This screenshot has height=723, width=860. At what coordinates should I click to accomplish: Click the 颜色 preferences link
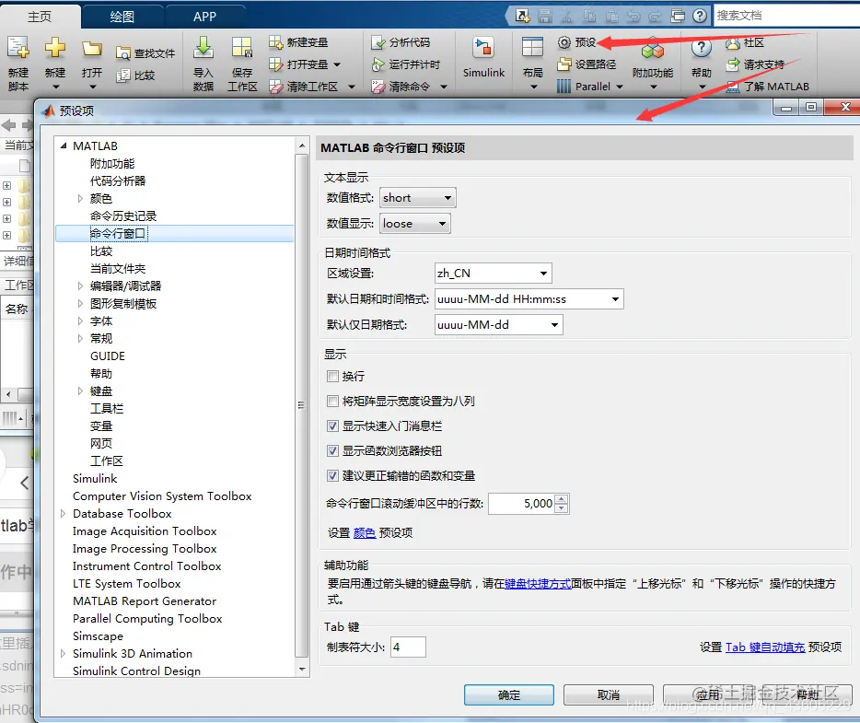point(365,532)
